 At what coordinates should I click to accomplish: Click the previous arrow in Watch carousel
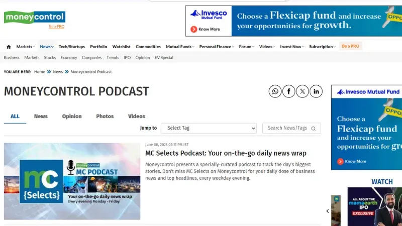click(328, 211)
